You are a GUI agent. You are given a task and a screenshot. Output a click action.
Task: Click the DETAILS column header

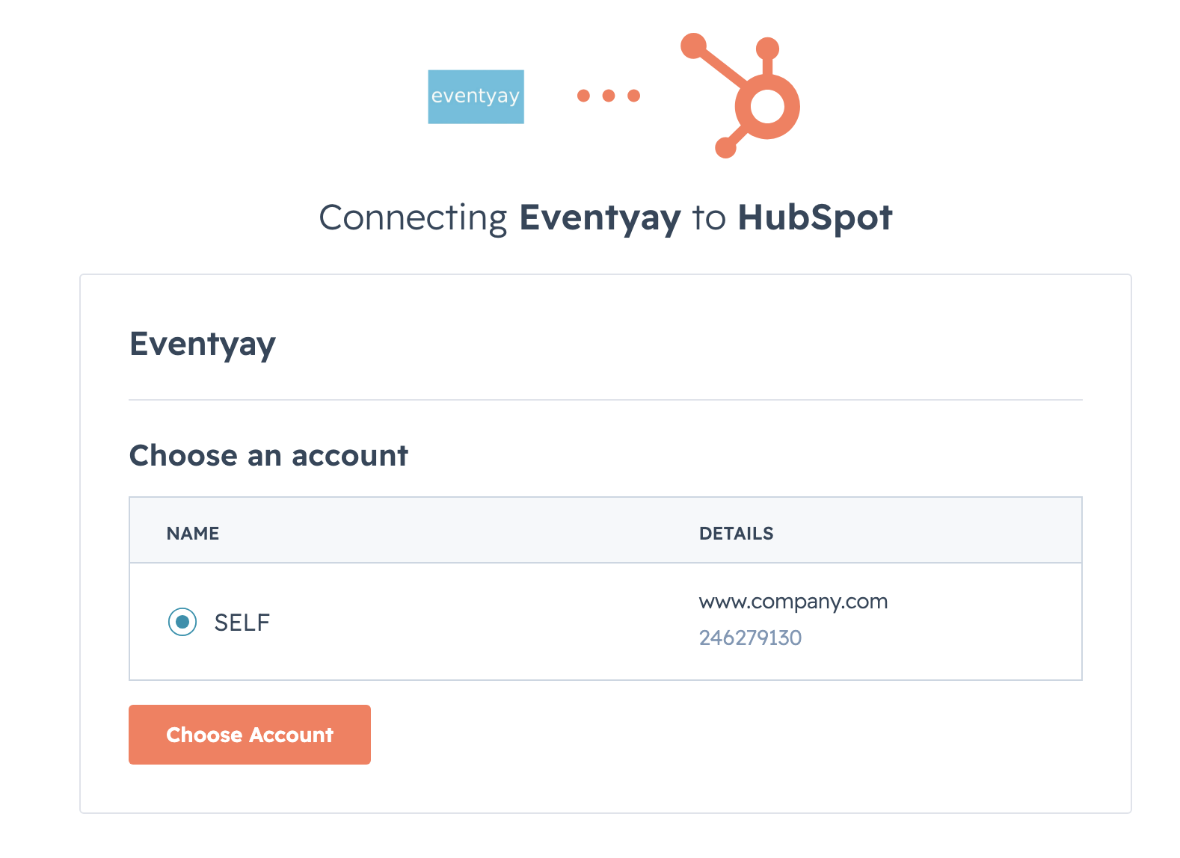737,534
